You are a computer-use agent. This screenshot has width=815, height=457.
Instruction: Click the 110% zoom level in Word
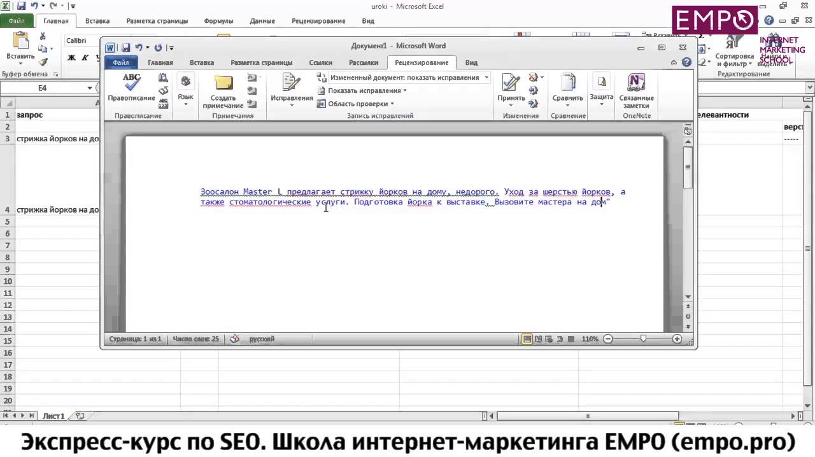[590, 339]
